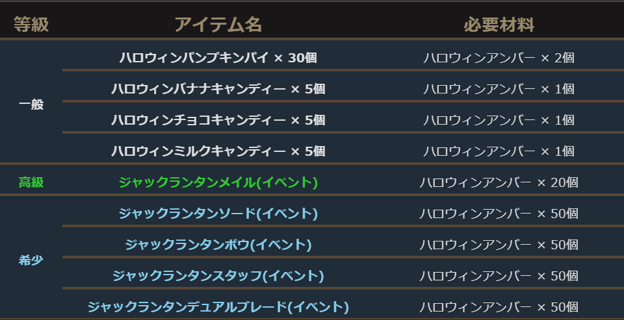Select the blue 希少 grade label
Viewport: 624px width, 320px height.
pyautogui.click(x=31, y=260)
